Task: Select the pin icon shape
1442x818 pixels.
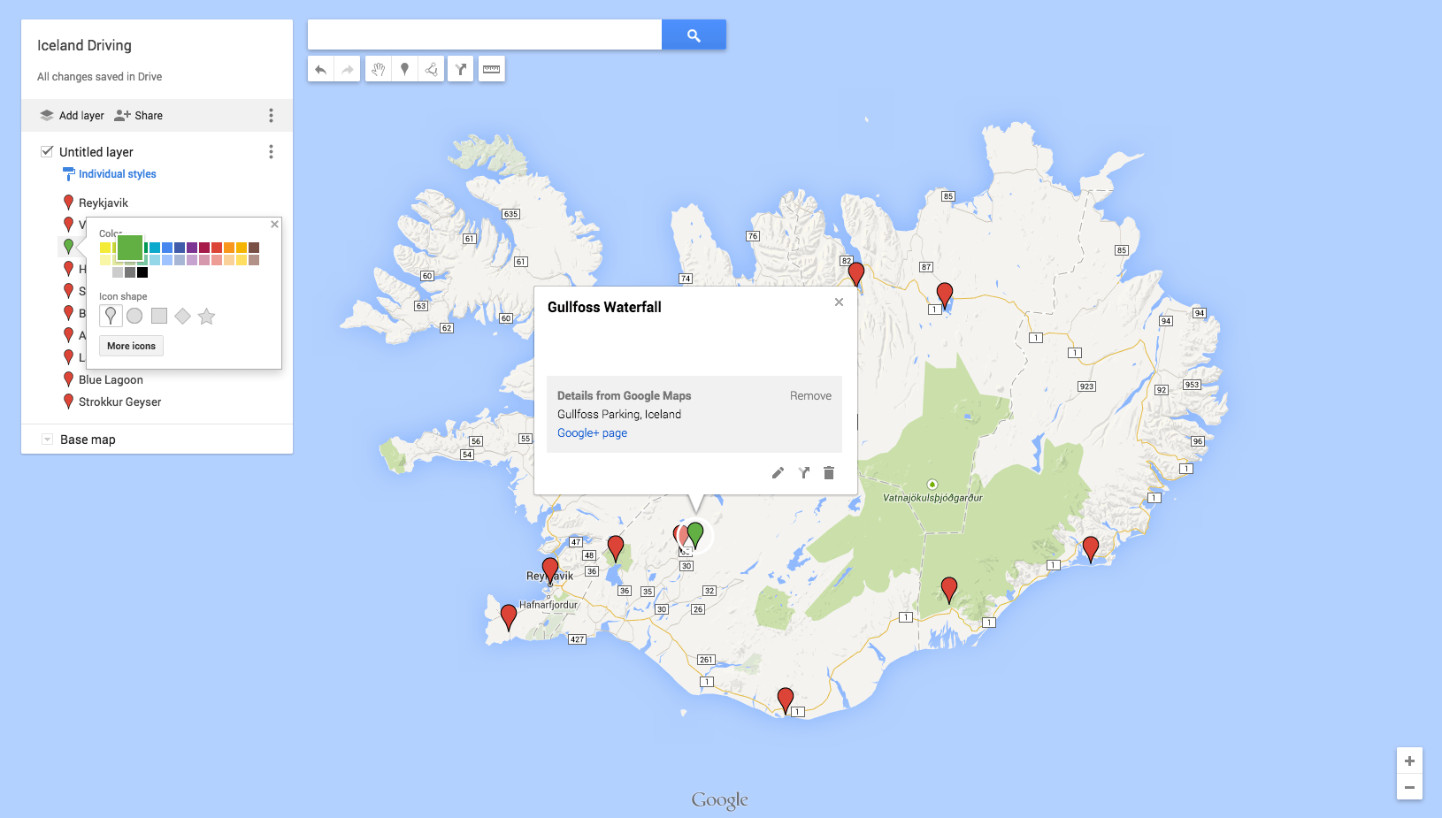Action: point(111,316)
